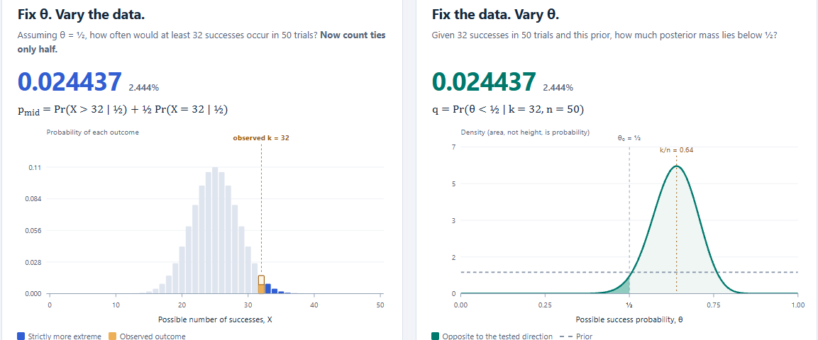This screenshot has width=818, height=340.
Task: Click the 'Possible success probability, θ' axis title
Action: coord(629,319)
